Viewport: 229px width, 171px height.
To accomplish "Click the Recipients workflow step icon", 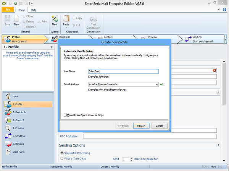I will pos(54,39).
